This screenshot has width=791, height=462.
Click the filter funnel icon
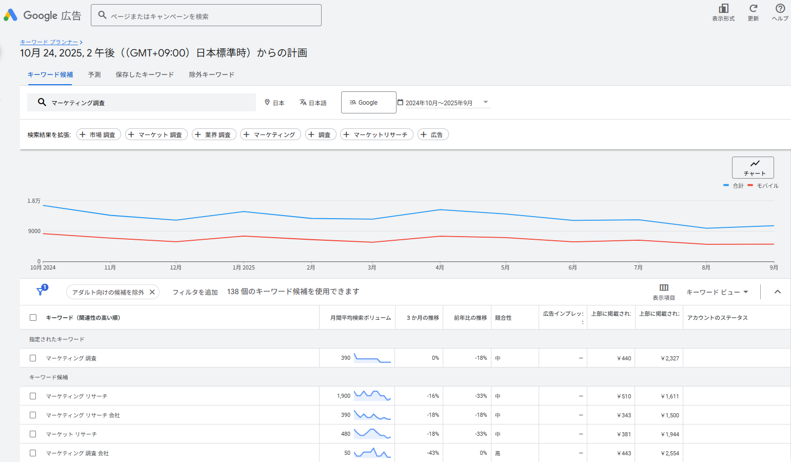click(41, 292)
